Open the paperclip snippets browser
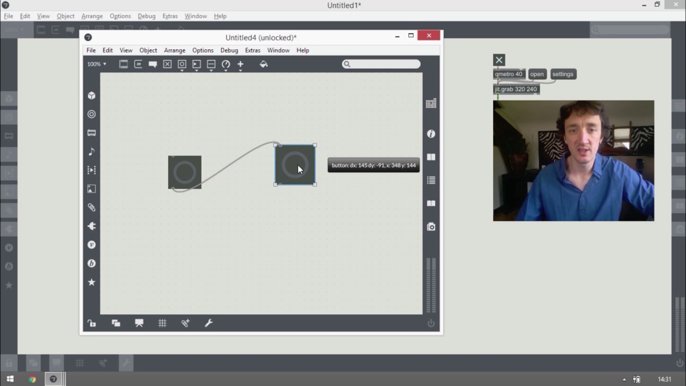 tap(92, 207)
